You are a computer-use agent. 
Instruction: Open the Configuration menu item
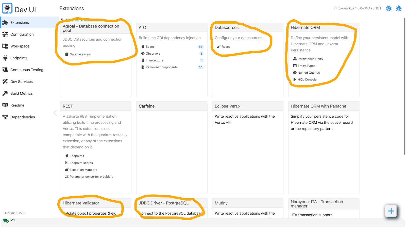pyautogui.click(x=29, y=34)
